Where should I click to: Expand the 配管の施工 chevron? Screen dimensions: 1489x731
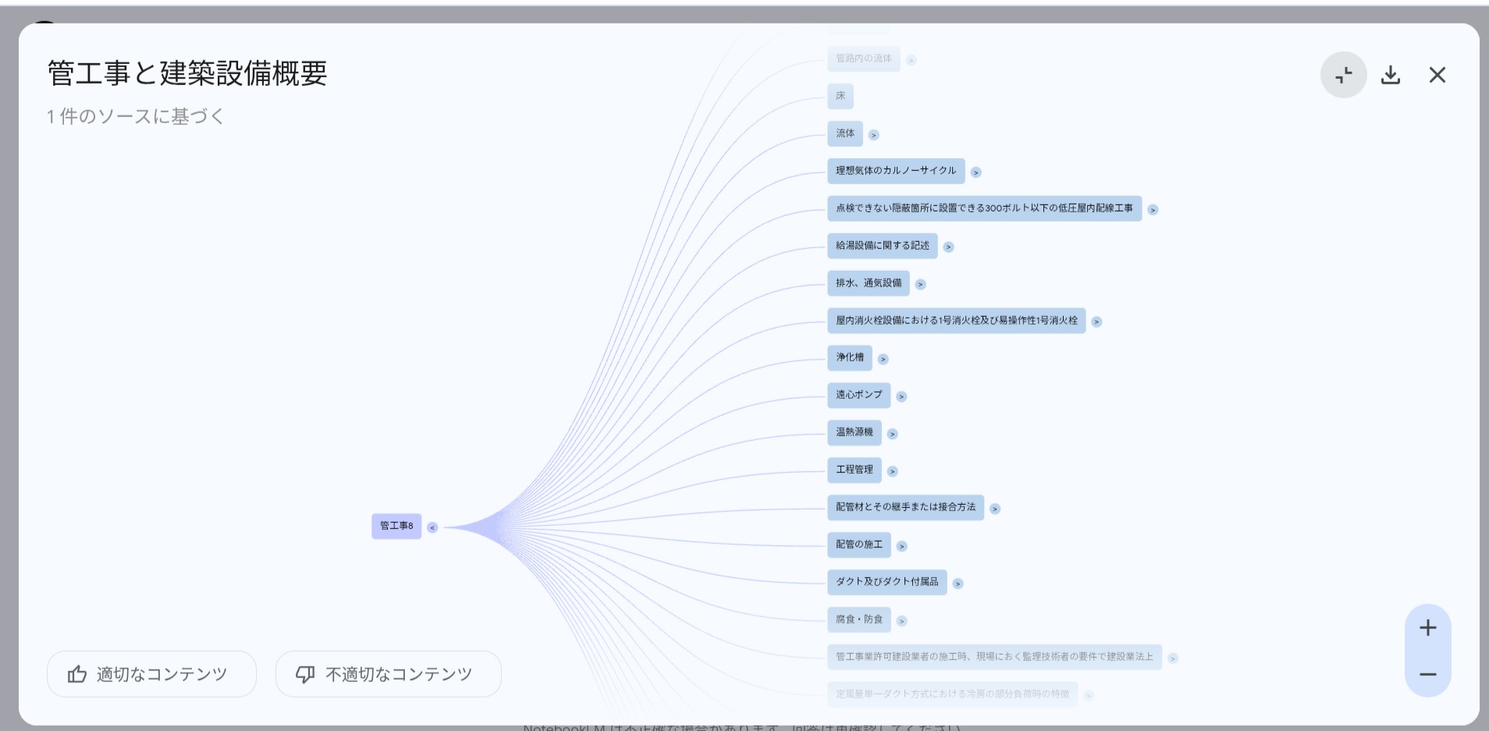901,547
